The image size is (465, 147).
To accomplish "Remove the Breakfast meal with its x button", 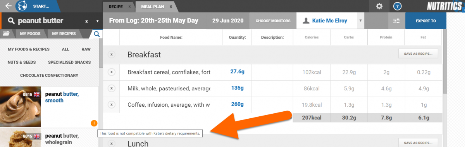I will click(111, 55).
